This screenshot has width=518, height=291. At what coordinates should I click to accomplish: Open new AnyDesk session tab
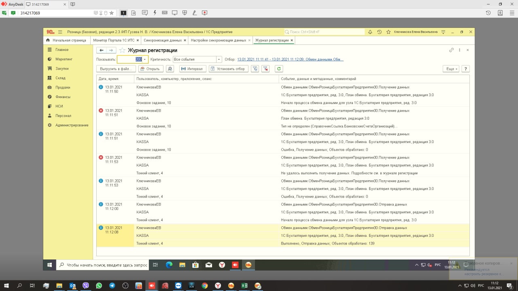(x=73, y=4)
